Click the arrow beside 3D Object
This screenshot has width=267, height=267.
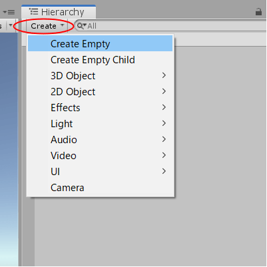tap(164, 75)
